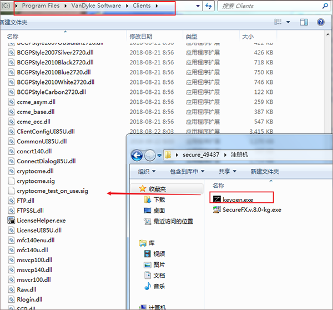Expand the arrow after Clients breadcrumb

click(157, 6)
